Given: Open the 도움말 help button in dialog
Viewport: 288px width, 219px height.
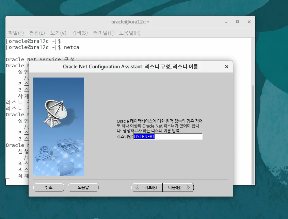Looking at the screenshot, I should [83, 187].
